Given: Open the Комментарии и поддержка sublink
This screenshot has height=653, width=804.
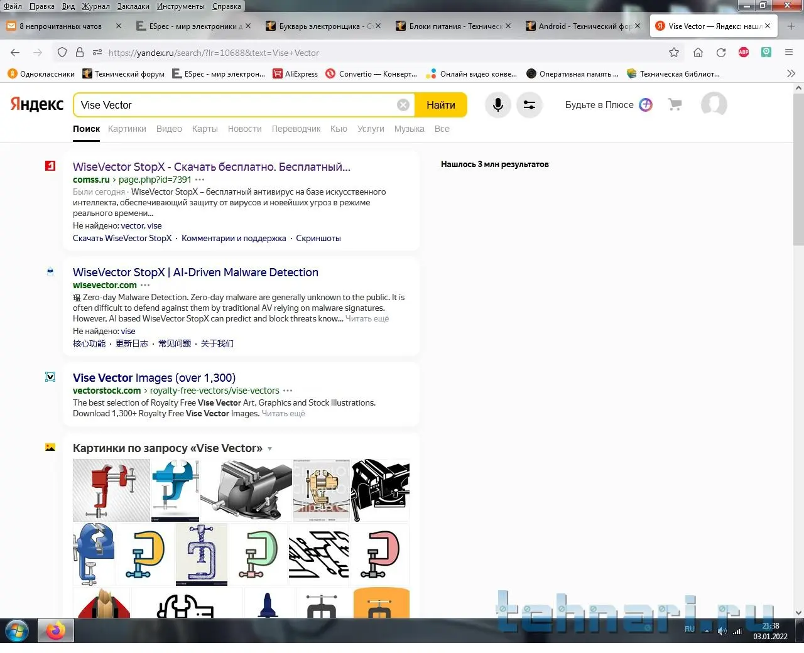Looking at the screenshot, I should click(x=234, y=239).
